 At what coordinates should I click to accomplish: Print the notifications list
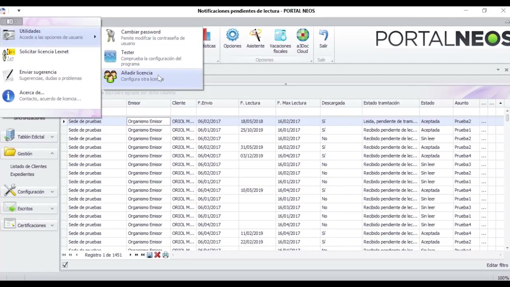click(166, 255)
